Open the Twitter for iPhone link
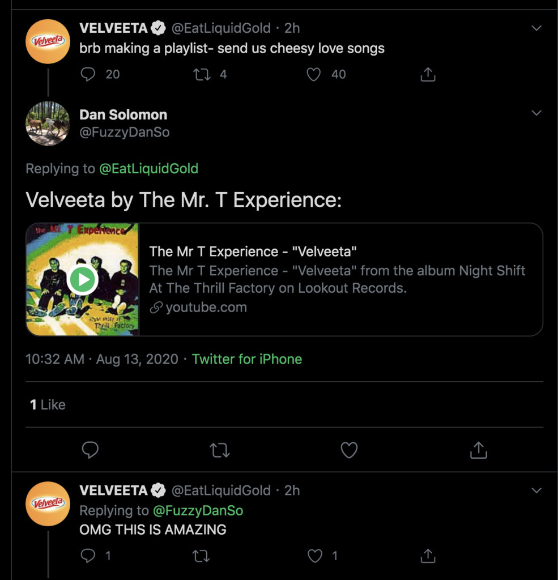 pos(246,359)
